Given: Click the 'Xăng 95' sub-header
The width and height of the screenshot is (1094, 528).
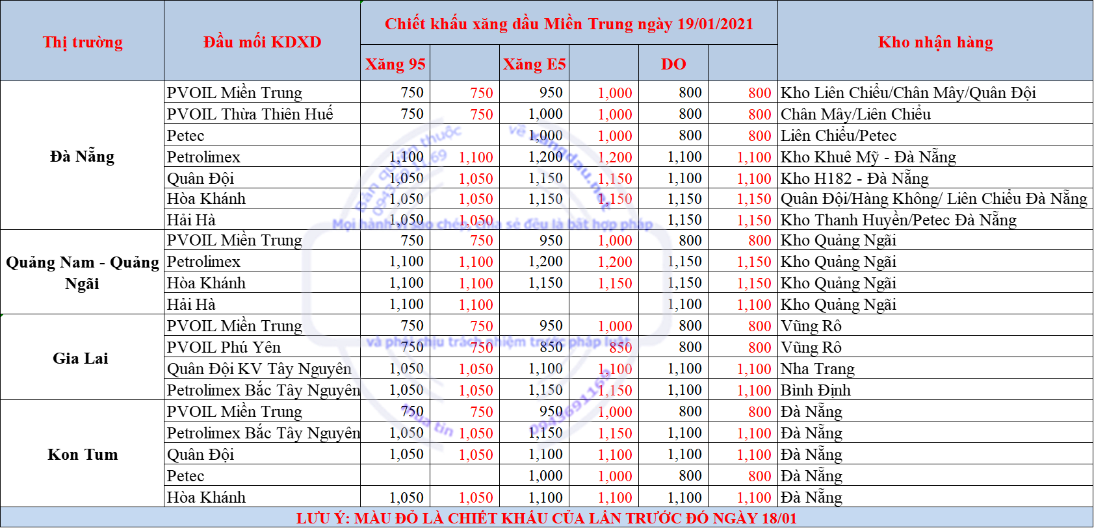Looking at the screenshot, I should [395, 64].
